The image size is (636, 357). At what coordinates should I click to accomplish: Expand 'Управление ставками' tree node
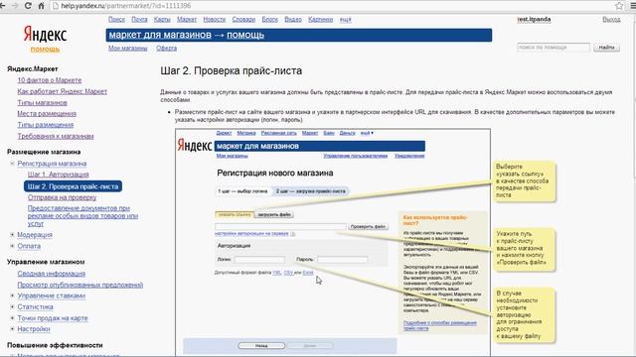[x=12, y=296]
